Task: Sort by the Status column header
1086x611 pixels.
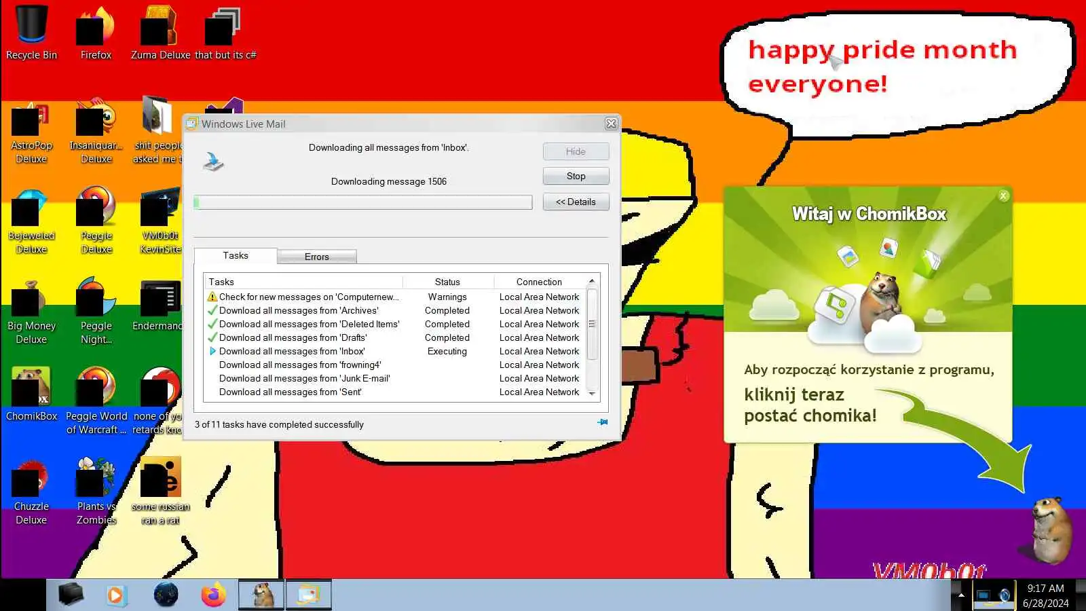Action: (447, 282)
